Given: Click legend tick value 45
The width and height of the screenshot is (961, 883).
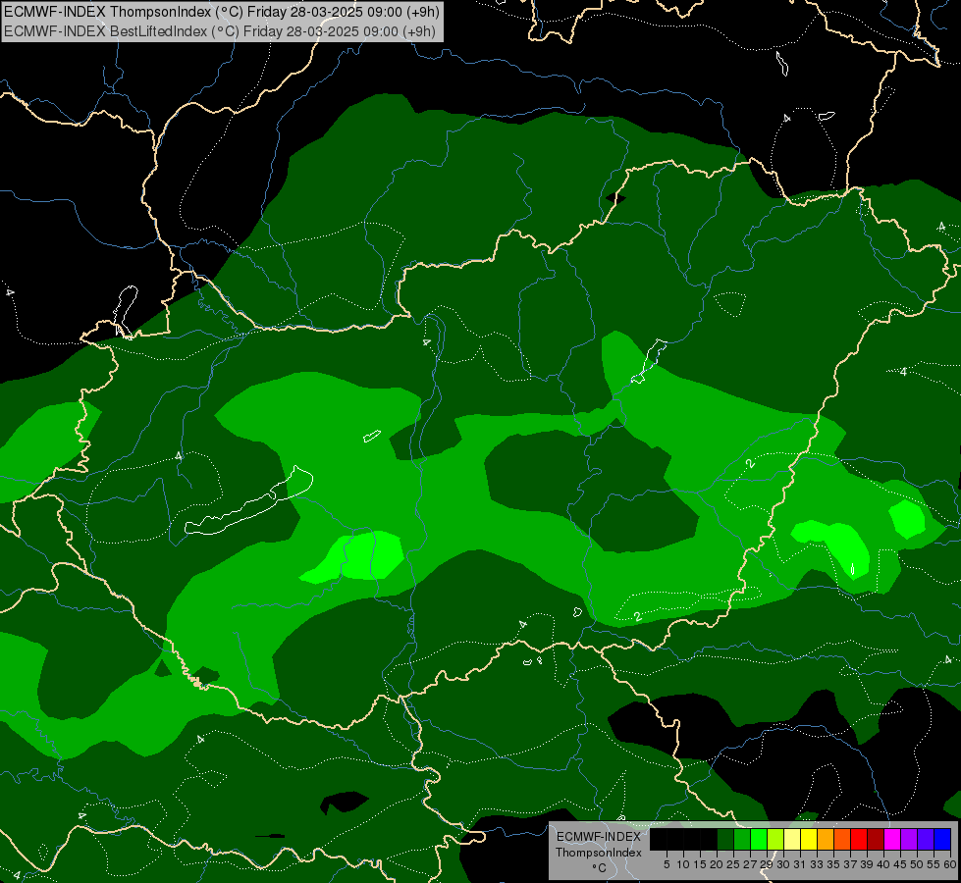Looking at the screenshot, I should point(900,864).
